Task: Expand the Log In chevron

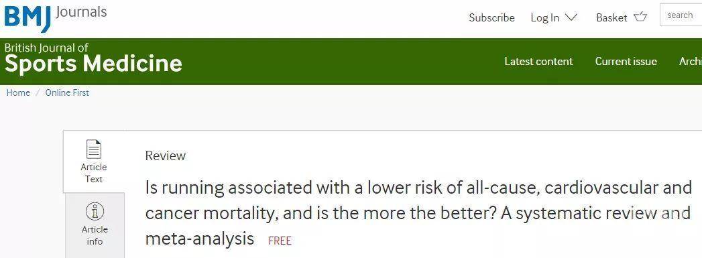Action: point(571,17)
